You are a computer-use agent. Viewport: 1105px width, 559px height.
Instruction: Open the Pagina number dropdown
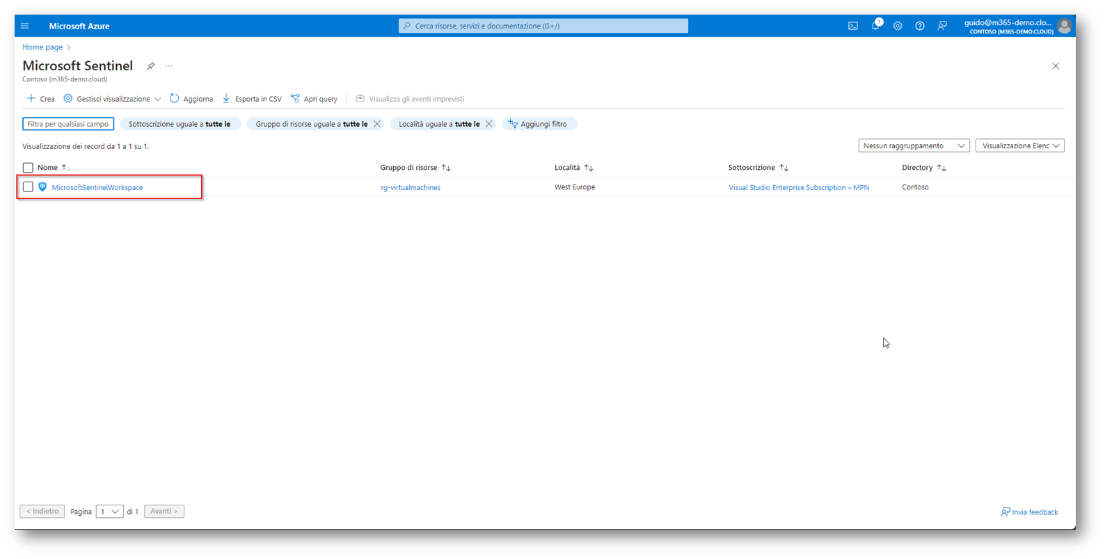click(110, 512)
